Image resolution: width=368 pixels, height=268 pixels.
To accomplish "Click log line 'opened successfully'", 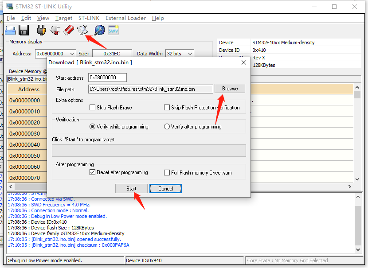I will coord(64,239).
